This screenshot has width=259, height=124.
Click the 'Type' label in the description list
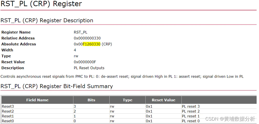pos(6,56)
